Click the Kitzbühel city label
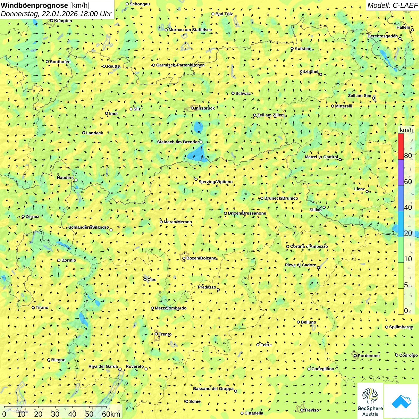 point(309,72)
